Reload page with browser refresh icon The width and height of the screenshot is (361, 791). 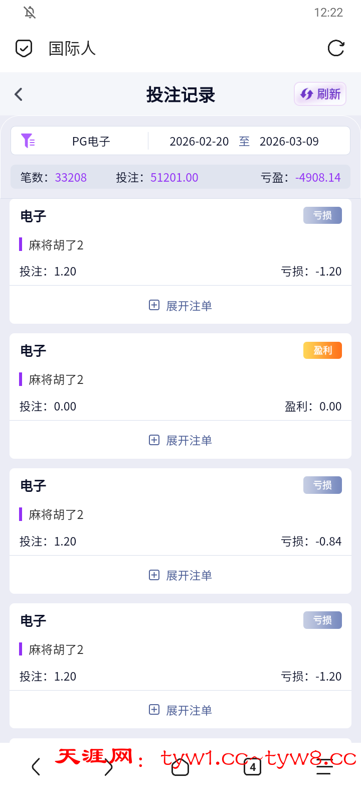[335, 48]
